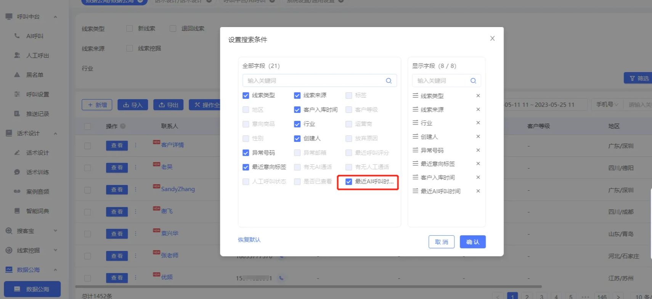Remove 客户入库时间 from the displayed fields list
The width and height of the screenshot is (652, 299).
coord(478,177)
